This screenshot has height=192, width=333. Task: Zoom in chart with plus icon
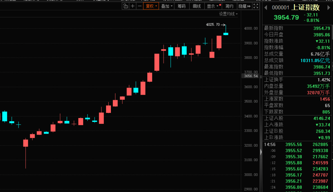point(132,6)
